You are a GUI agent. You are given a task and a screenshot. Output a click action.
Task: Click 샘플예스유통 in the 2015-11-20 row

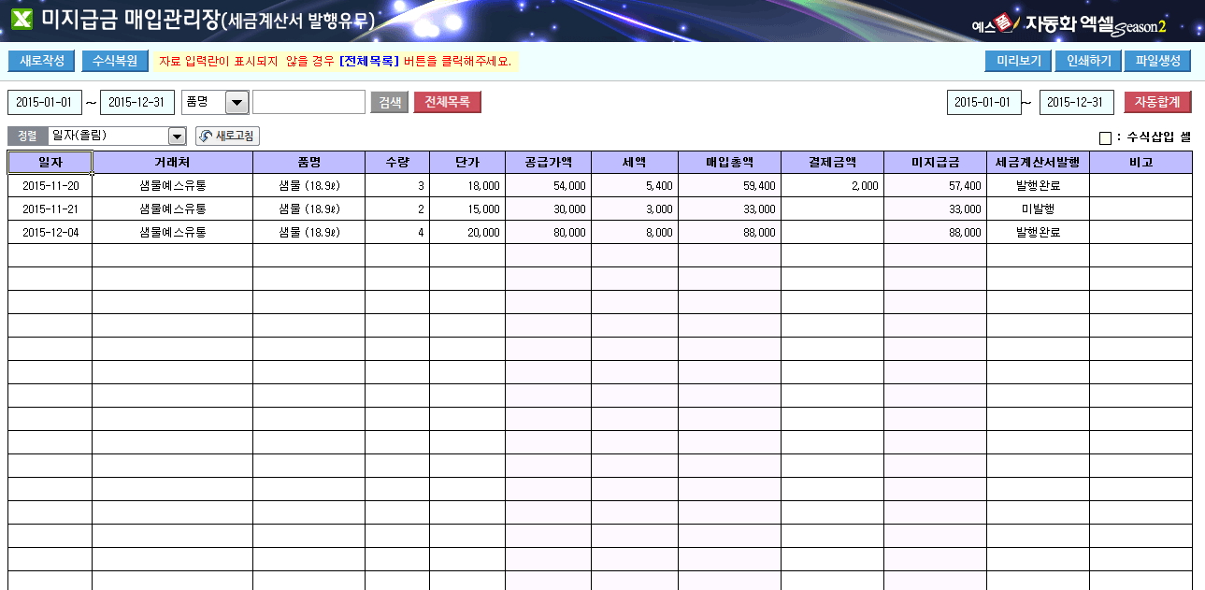(172, 185)
